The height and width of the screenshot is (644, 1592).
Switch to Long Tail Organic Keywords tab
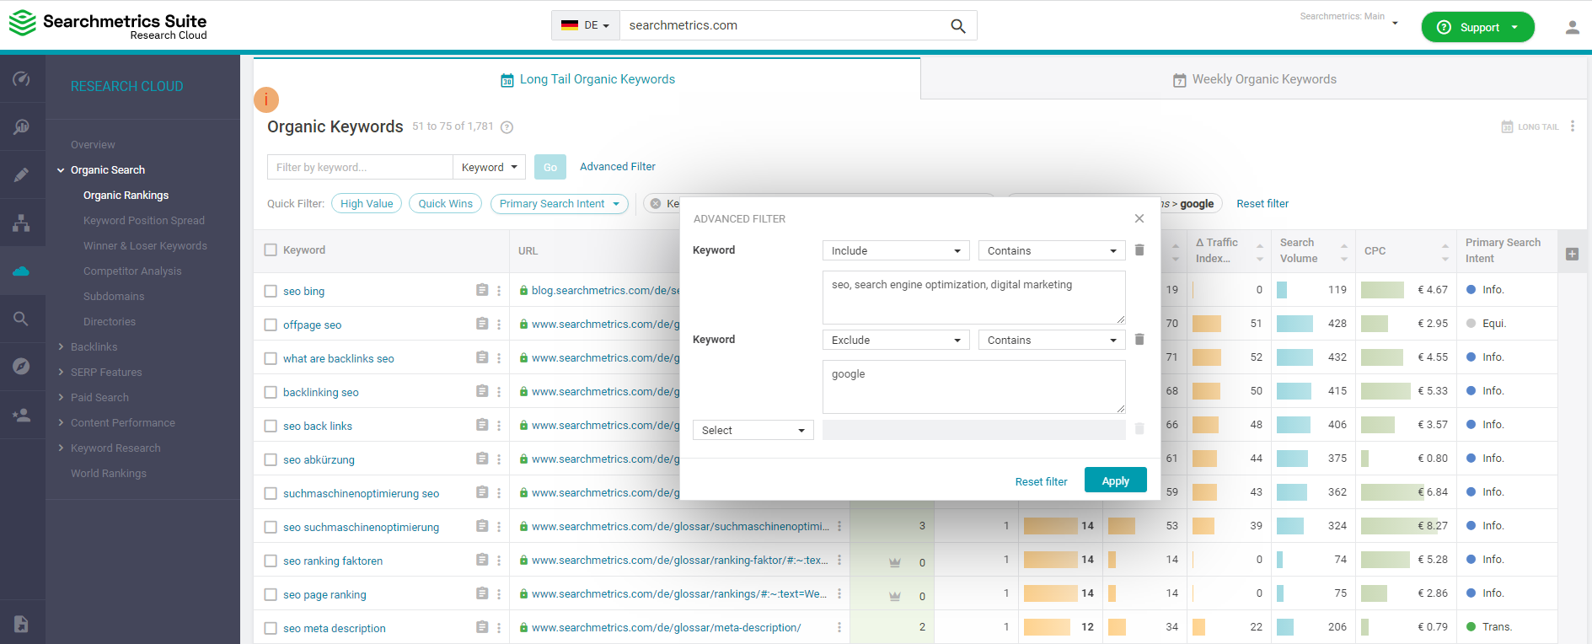tap(587, 79)
